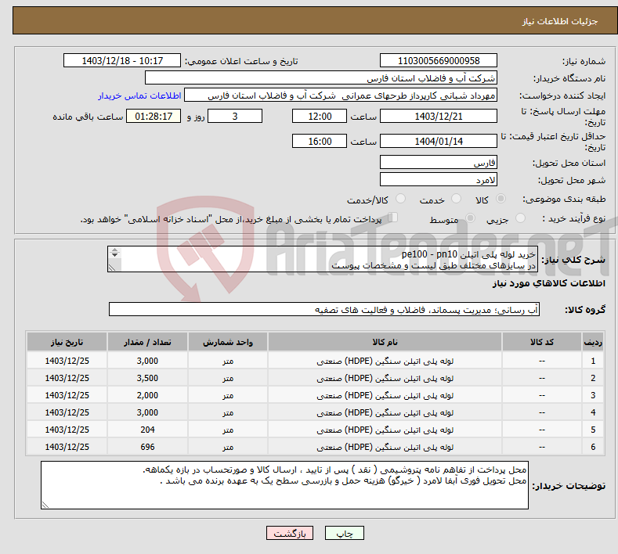The image size is (618, 554).
Task: Click the buyer notes text area
Action: 284,485
